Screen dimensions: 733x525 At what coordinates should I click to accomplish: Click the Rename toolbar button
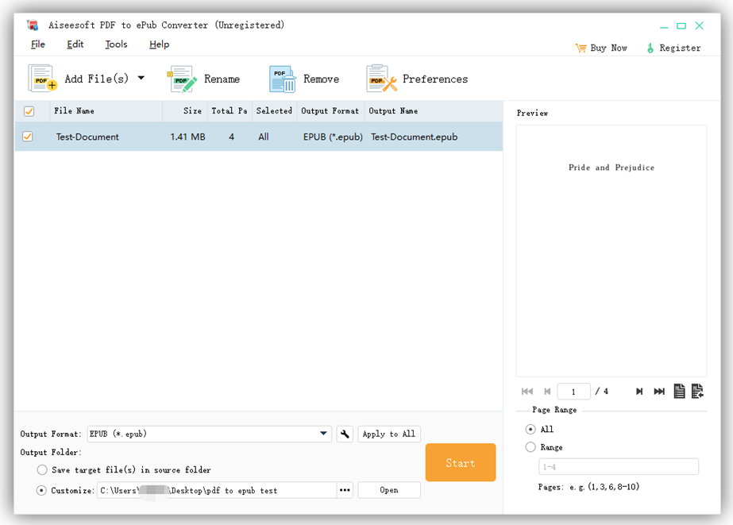click(203, 79)
